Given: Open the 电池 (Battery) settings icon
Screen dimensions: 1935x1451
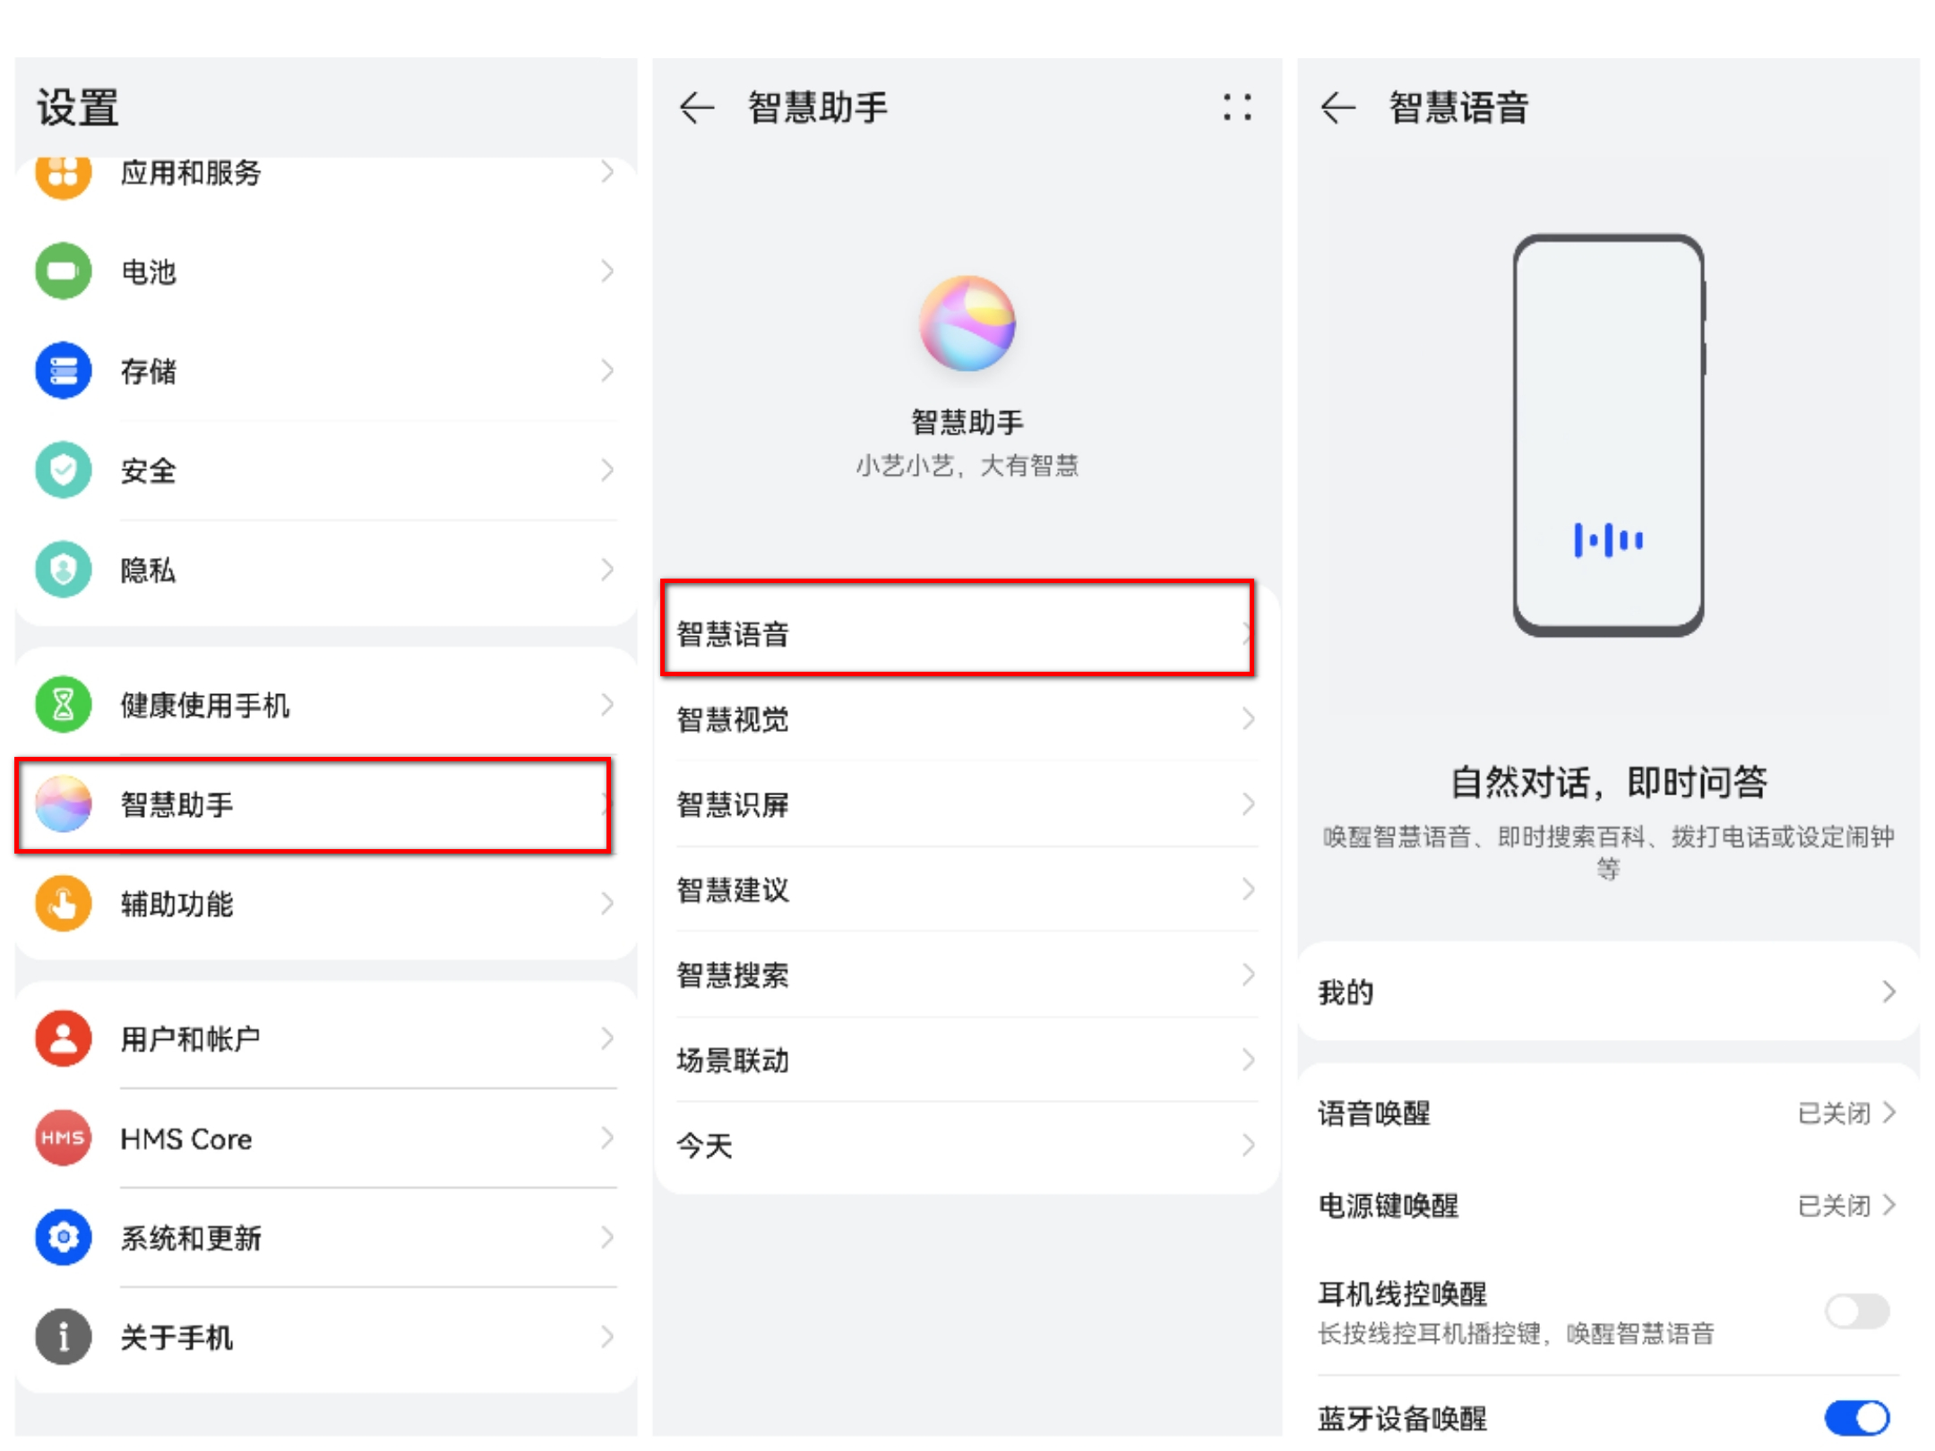Looking at the screenshot, I should [63, 270].
